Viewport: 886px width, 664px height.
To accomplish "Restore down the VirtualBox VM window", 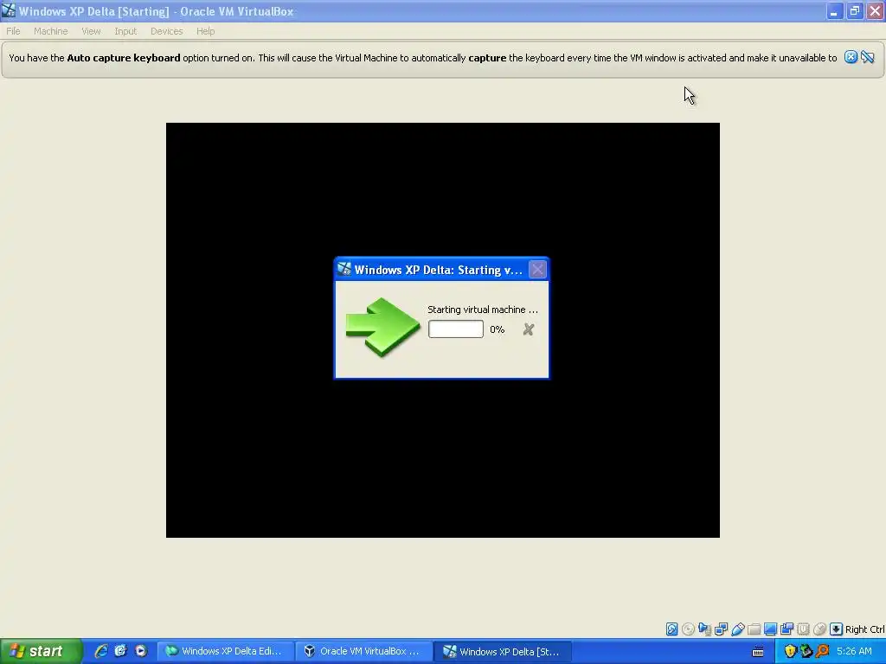I will (x=854, y=11).
